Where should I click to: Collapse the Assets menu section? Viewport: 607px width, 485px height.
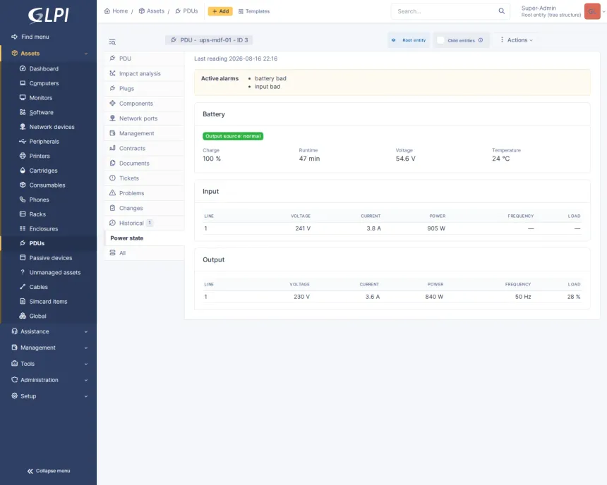pyautogui.click(x=48, y=54)
